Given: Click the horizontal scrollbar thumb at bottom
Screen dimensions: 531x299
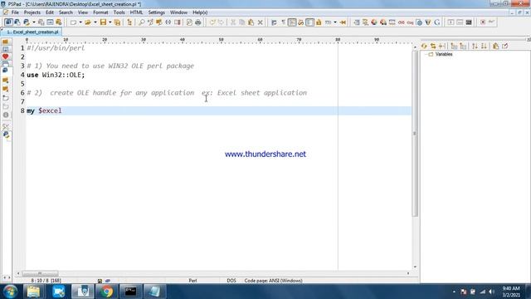Looking at the screenshot, I should pos(40,273).
